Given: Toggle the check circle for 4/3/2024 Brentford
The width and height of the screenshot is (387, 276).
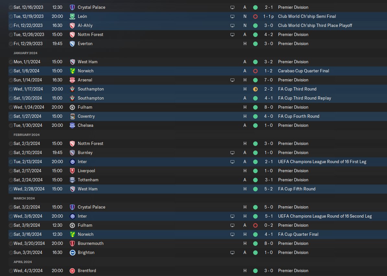Looking at the screenshot, I should click(x=11, y=271).
